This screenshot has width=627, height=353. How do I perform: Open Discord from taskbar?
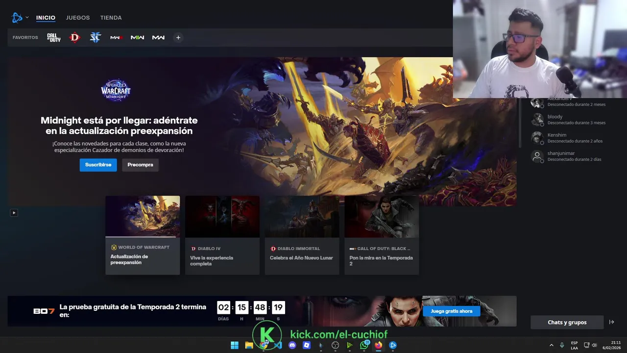[292, 345]
